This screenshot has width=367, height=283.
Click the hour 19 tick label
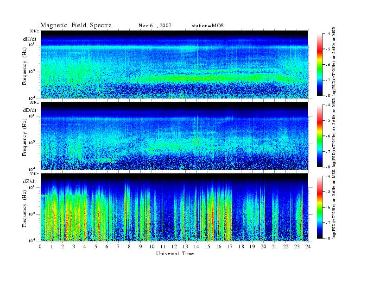[252, 247]
